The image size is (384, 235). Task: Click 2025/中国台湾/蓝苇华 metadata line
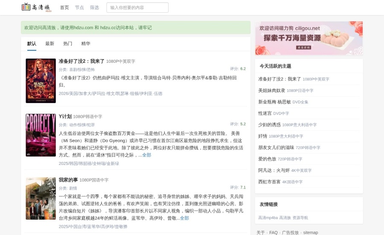(93, 226)
